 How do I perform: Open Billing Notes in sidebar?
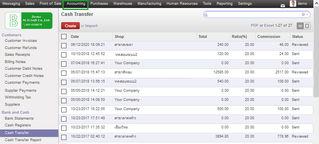15,62
